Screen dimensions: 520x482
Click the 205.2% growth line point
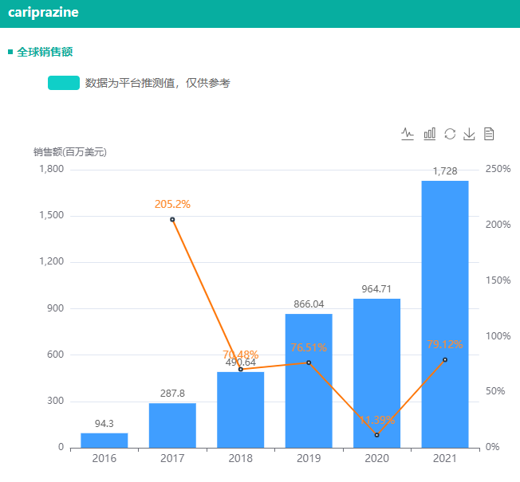pos(172,219)
